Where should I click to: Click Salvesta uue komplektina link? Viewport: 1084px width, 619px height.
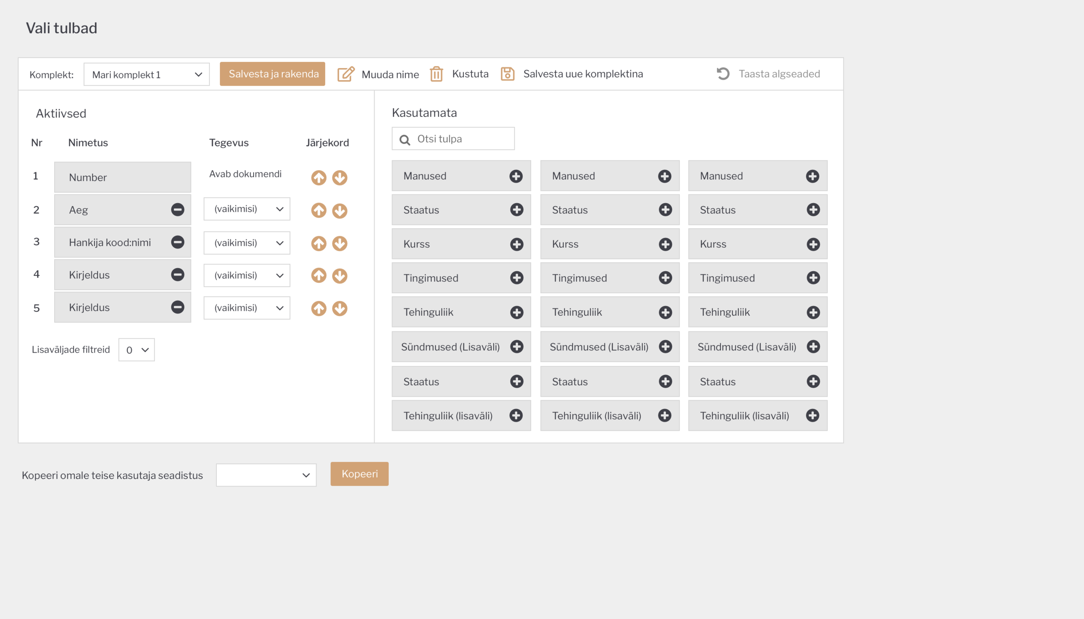tap(582, 74)
